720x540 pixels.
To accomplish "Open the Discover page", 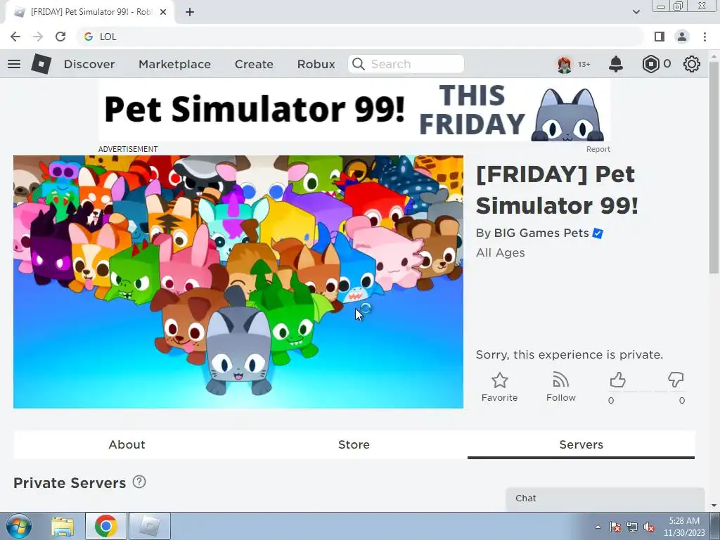I will coord(89,64).
